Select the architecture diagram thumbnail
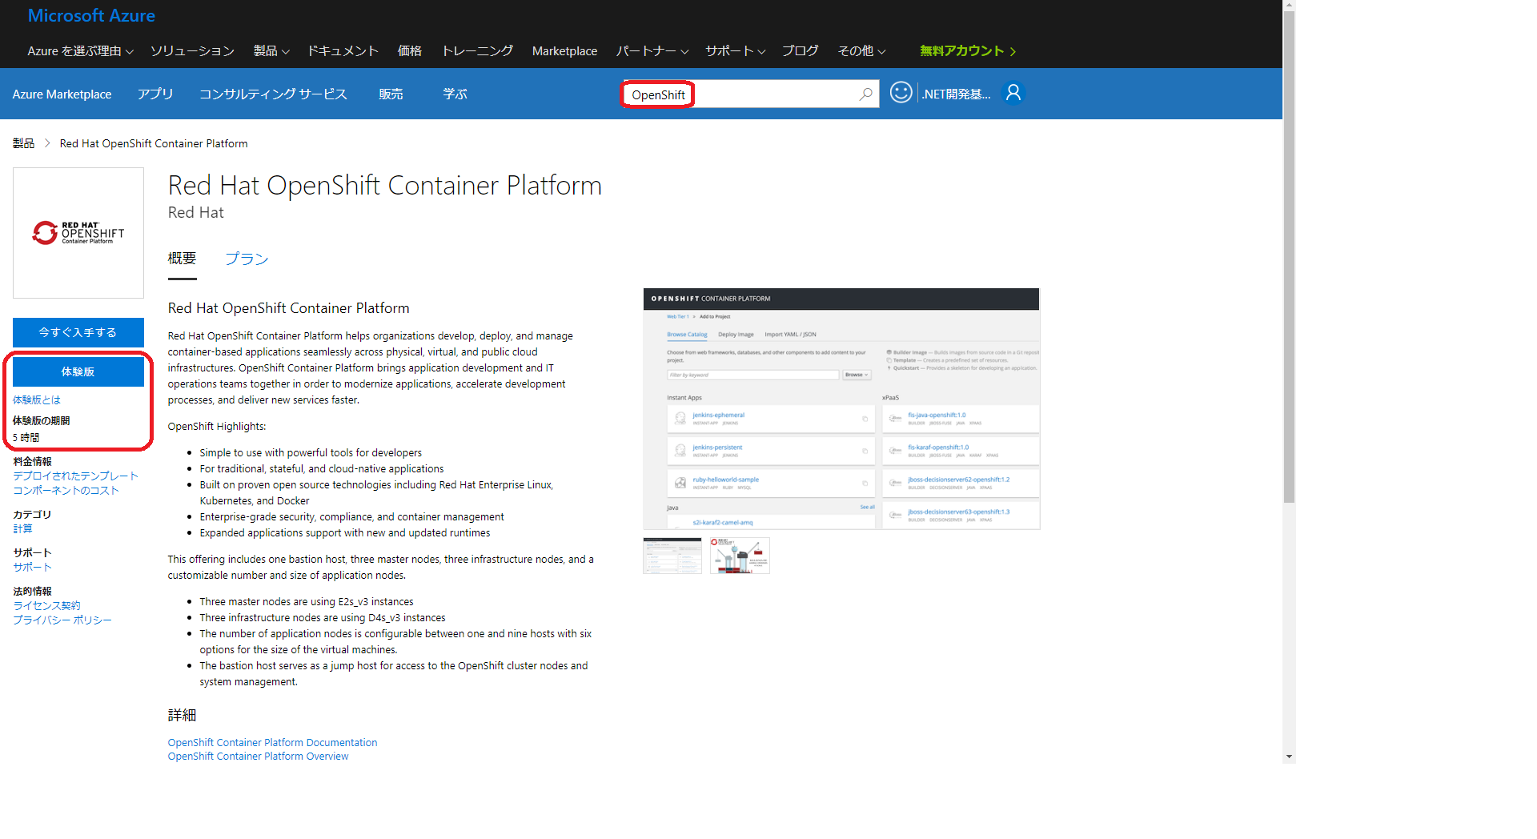This screenshot has width=1537, height=839. tap(740, 556)
